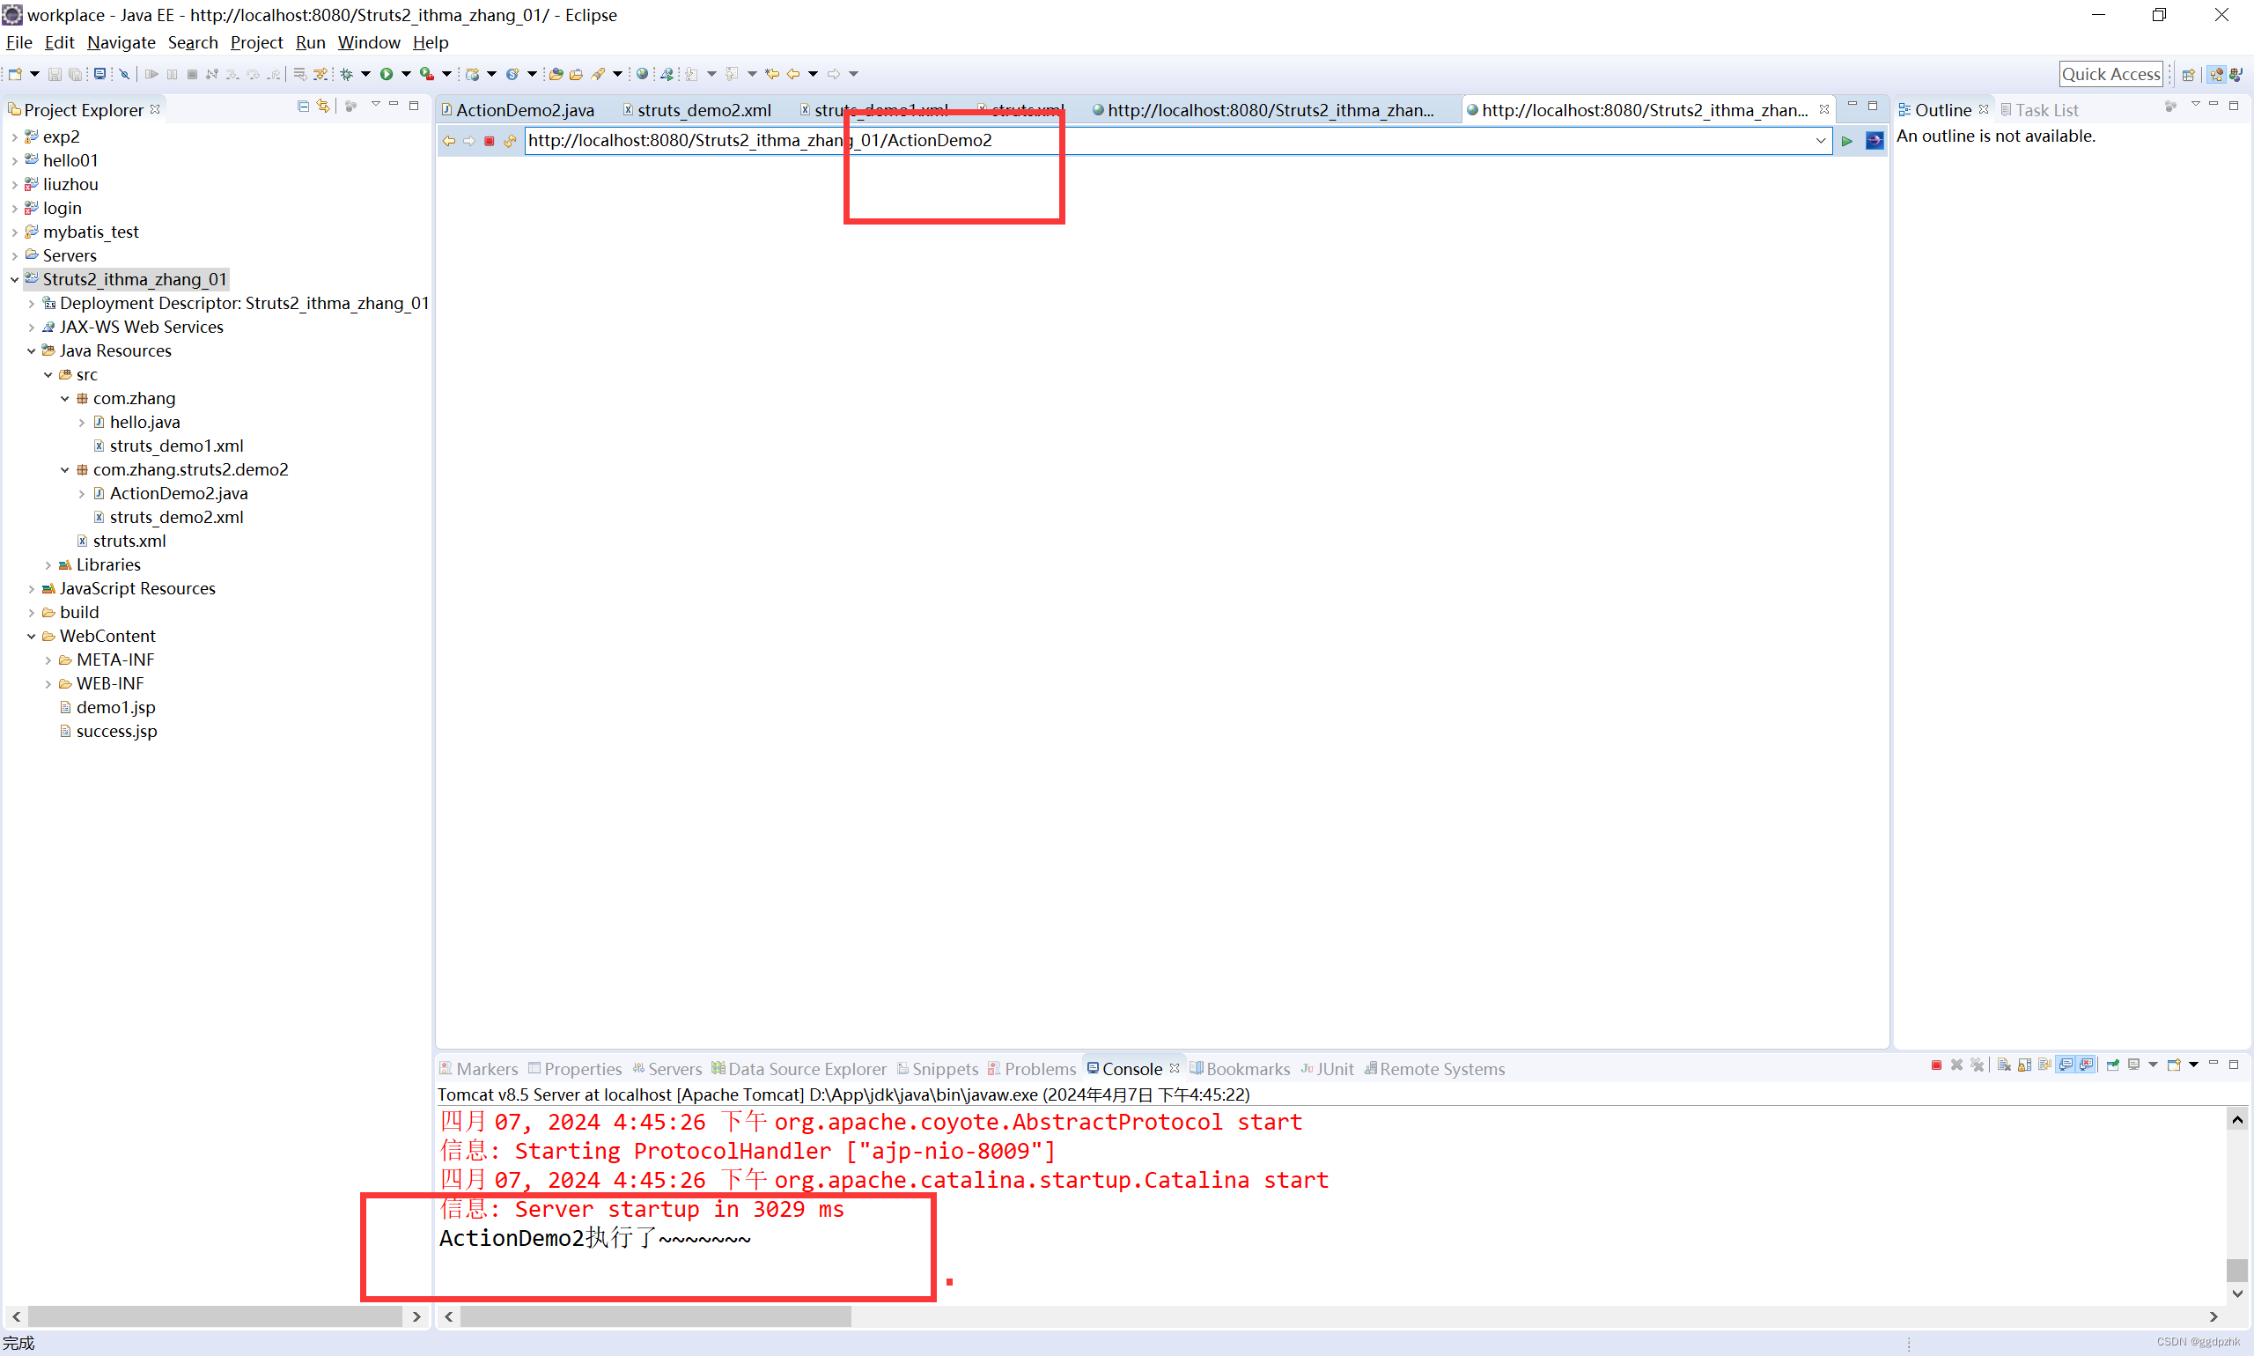
Task: Click the green Go arrow next to URL
Action: [x=1846, y=141]
